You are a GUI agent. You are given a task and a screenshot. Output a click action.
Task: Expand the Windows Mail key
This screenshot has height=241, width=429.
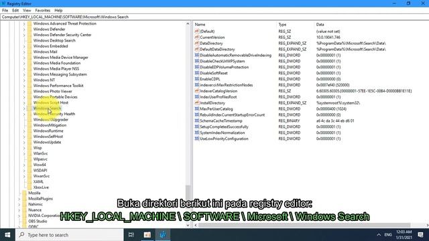(24, 52)
